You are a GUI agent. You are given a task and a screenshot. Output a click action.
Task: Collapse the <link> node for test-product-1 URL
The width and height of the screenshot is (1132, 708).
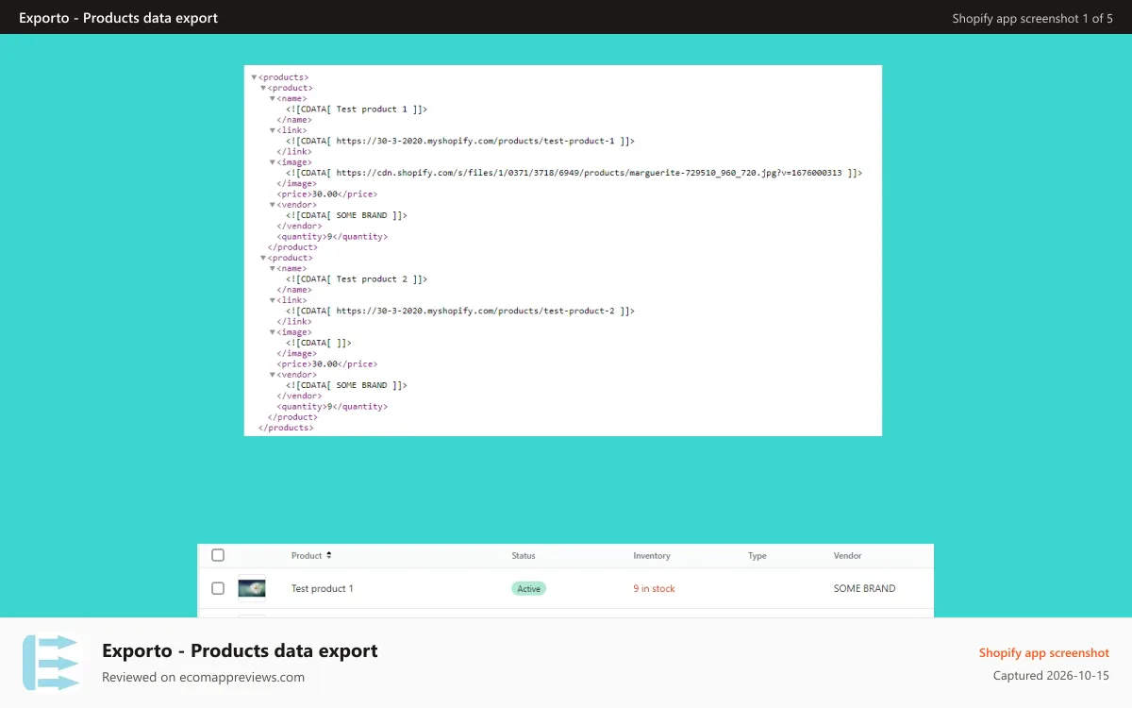click(273, 130)
